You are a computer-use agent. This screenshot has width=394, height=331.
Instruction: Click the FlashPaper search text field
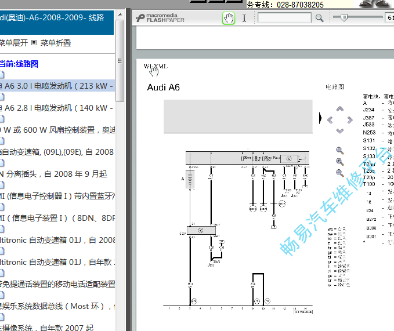coord(284,18)
